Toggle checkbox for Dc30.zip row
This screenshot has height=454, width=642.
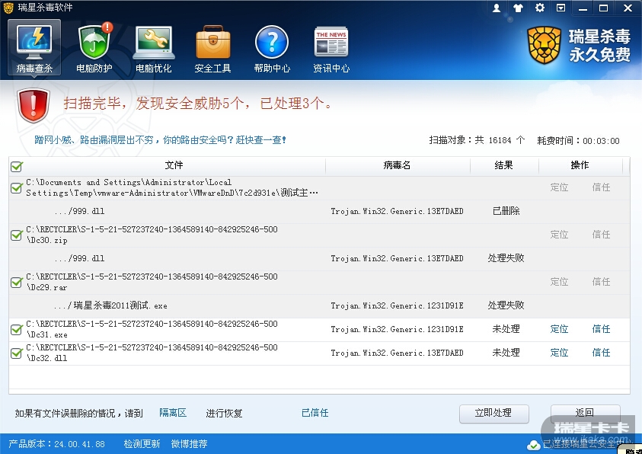[x=17, y=235]
